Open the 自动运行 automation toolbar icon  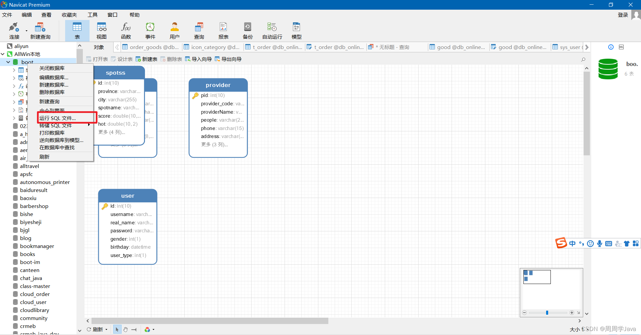pos(272,31)
